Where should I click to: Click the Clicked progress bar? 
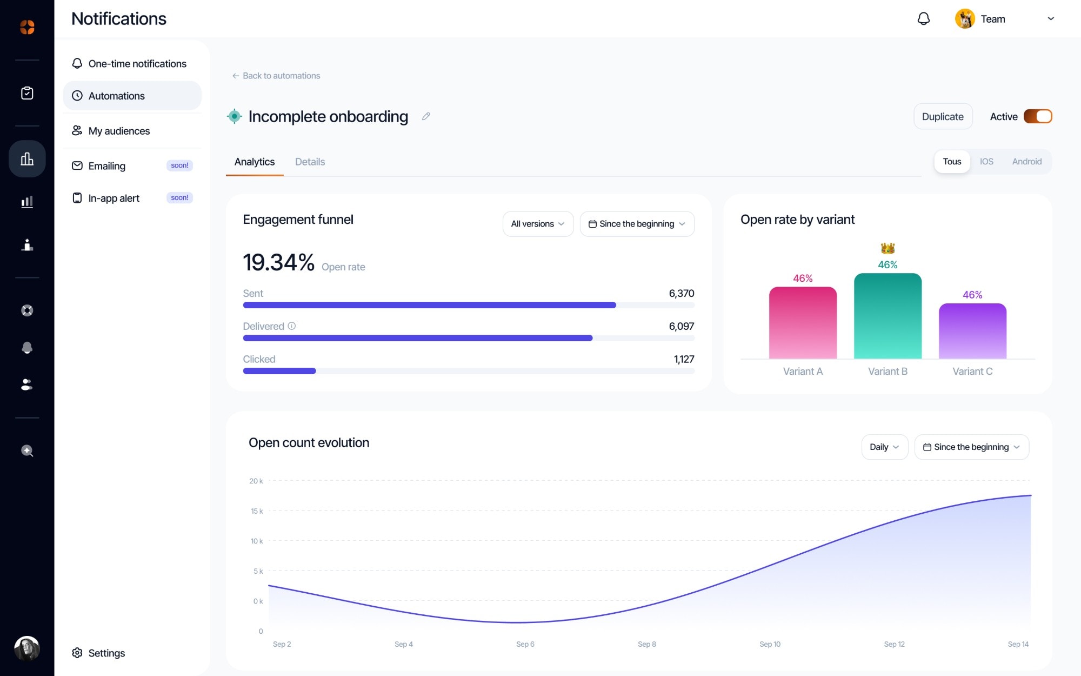pyautogui.click(x=469, y=371)
